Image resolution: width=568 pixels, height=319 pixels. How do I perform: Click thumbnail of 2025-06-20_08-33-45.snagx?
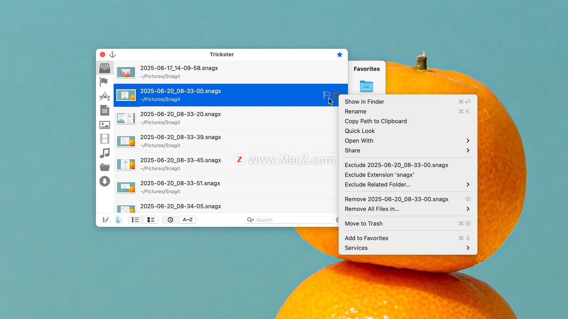[x=126, y=164]
